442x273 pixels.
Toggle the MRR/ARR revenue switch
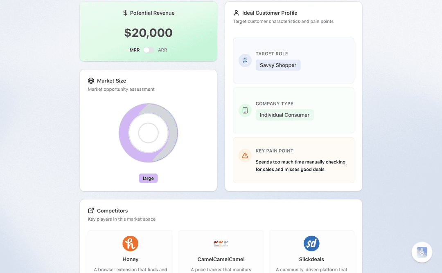pyautogui.click(x=149, y=50)
